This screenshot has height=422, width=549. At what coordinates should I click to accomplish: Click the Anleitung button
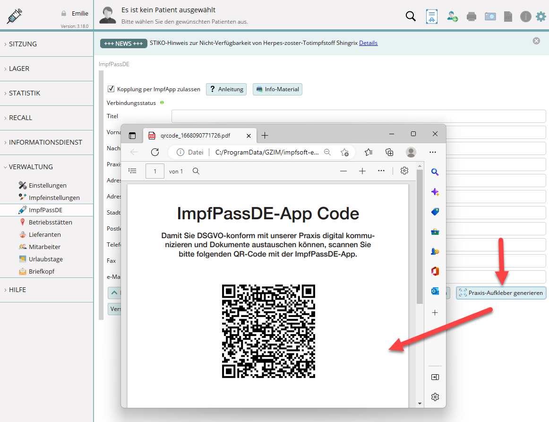click(x=226, y=89)
